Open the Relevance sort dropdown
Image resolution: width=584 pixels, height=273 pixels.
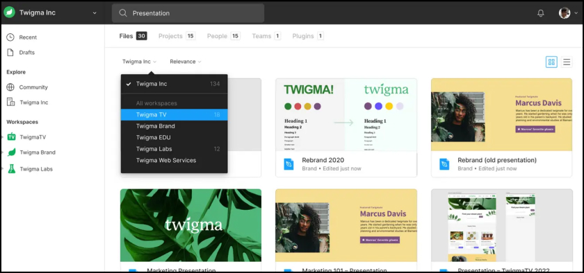tap(186, 62)
